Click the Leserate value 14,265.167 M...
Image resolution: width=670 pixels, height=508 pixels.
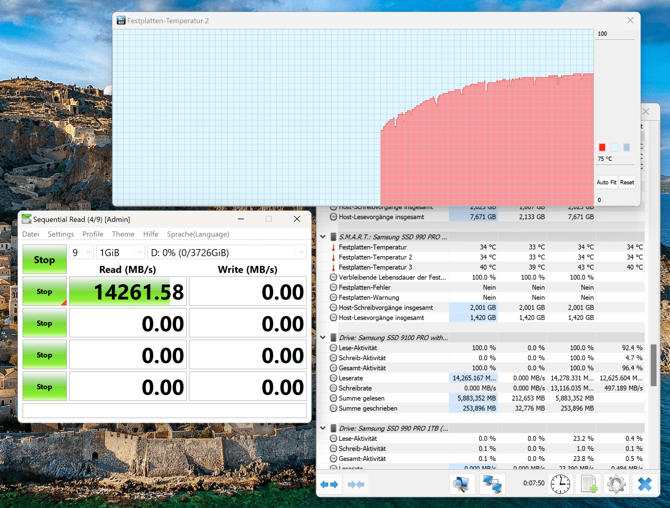pyautogui.click(x=474, y=378)
